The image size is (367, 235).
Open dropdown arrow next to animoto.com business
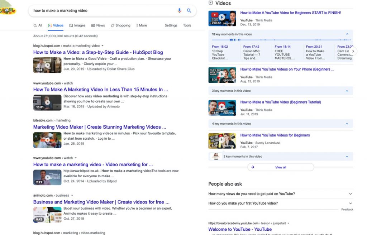72,196
